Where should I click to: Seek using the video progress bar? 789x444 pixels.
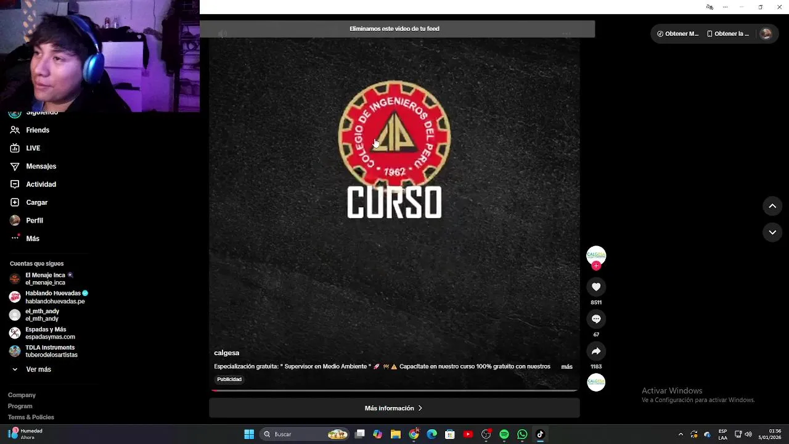(x=394, y=390)
